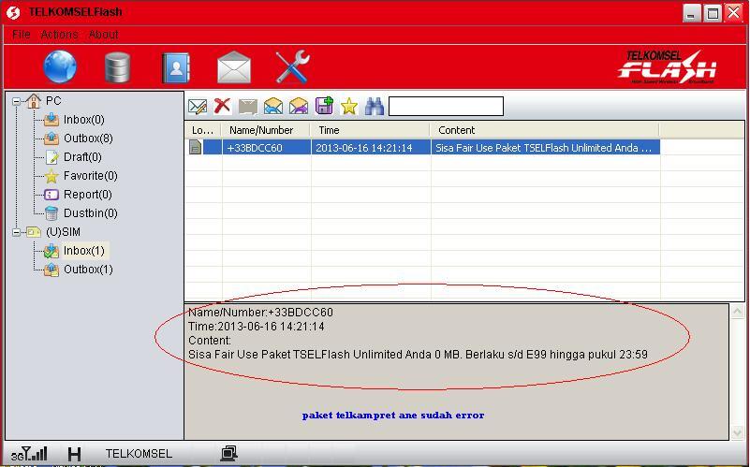The width and height of the screenshot is (750, 467).
Task: Click inside the message search field
Action: (446, 106)
